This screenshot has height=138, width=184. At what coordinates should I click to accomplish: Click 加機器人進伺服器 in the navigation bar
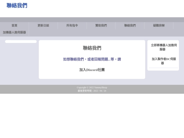14,32
